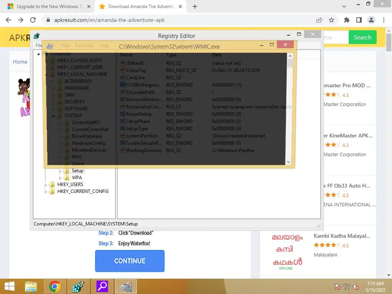Screen dimensions: 392x294
Task: Go forward in Chrome
Action: point(21,20)
